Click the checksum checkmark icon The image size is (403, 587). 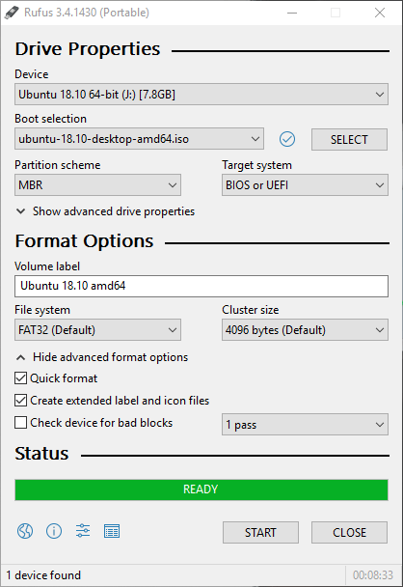[x=287, y=139]
